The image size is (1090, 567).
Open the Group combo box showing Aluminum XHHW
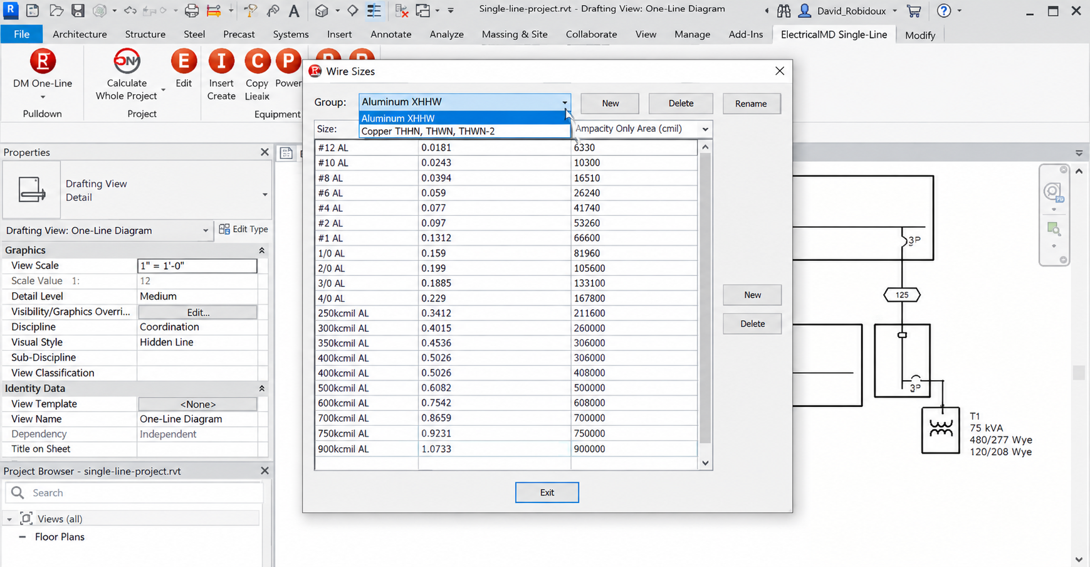click(x=464, y=102)
